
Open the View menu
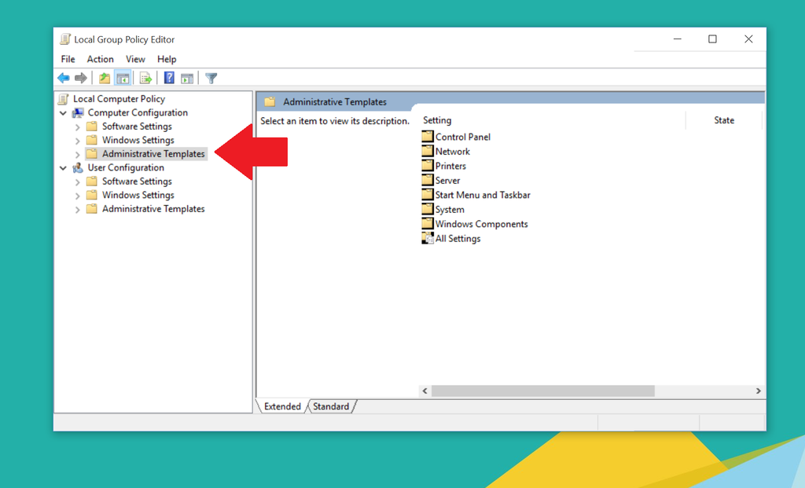135,59
